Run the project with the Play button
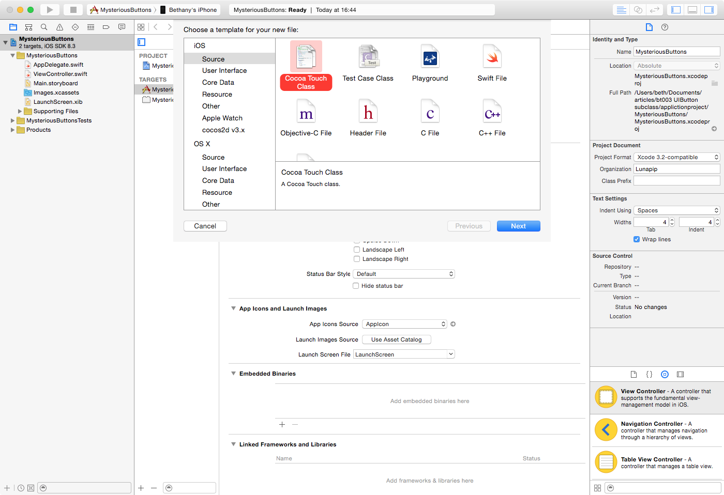Viewport: 724px width, 495px height. (x=50, y=10)
